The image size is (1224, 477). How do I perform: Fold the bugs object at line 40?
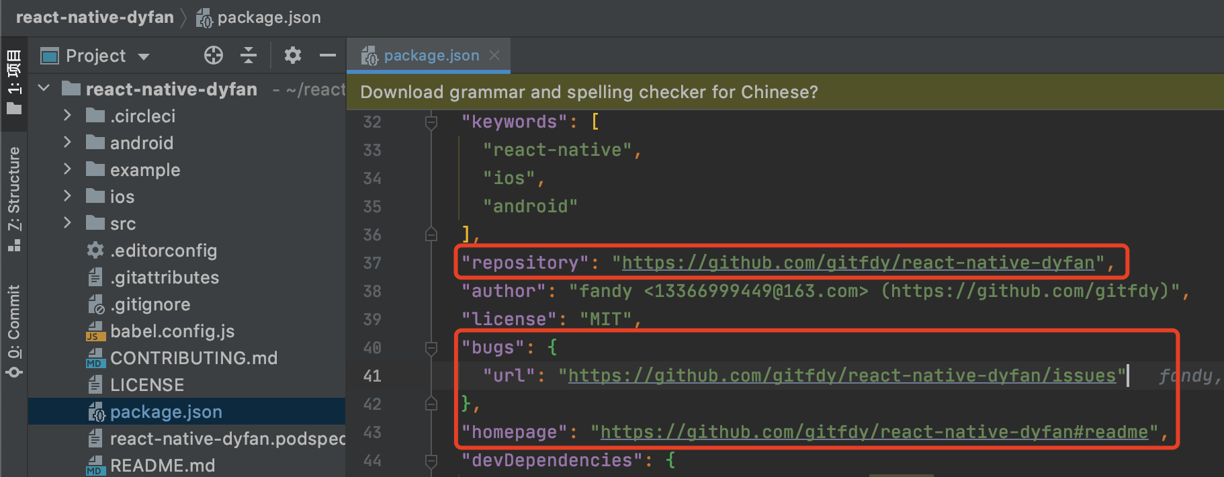tap(431, 347)
